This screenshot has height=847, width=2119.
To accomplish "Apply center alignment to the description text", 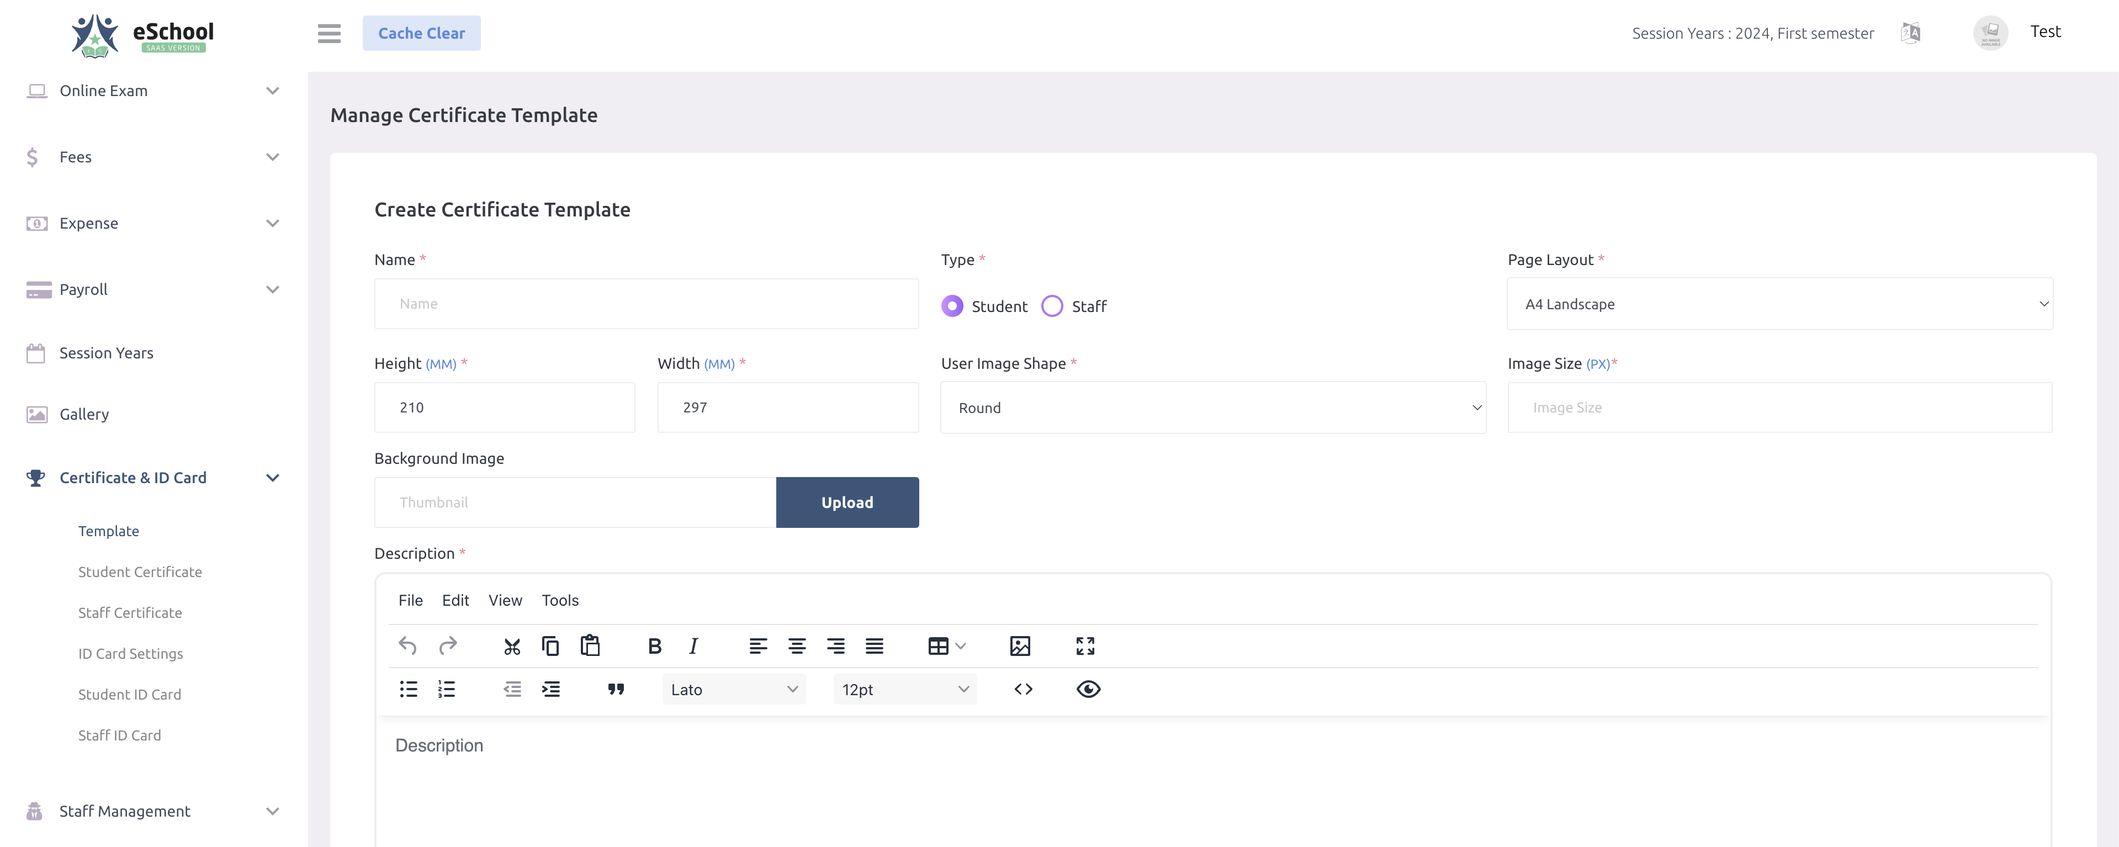I will (x=797, y=645).
